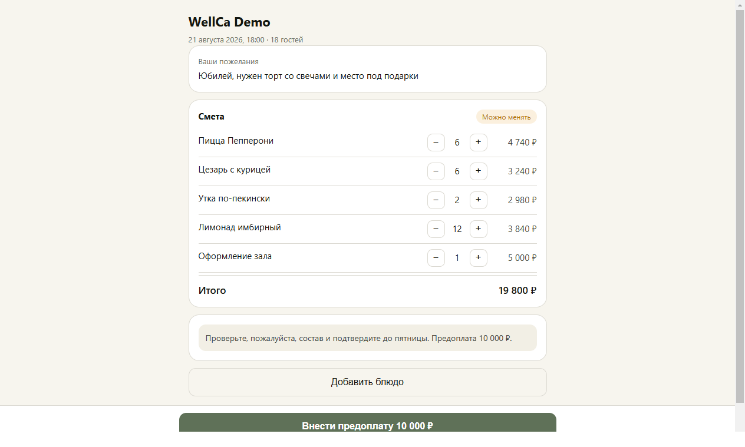Viewport: 745px width, 447px height.
Task: Reduce Цезарь с курицей count
Action: pos(436,171)
